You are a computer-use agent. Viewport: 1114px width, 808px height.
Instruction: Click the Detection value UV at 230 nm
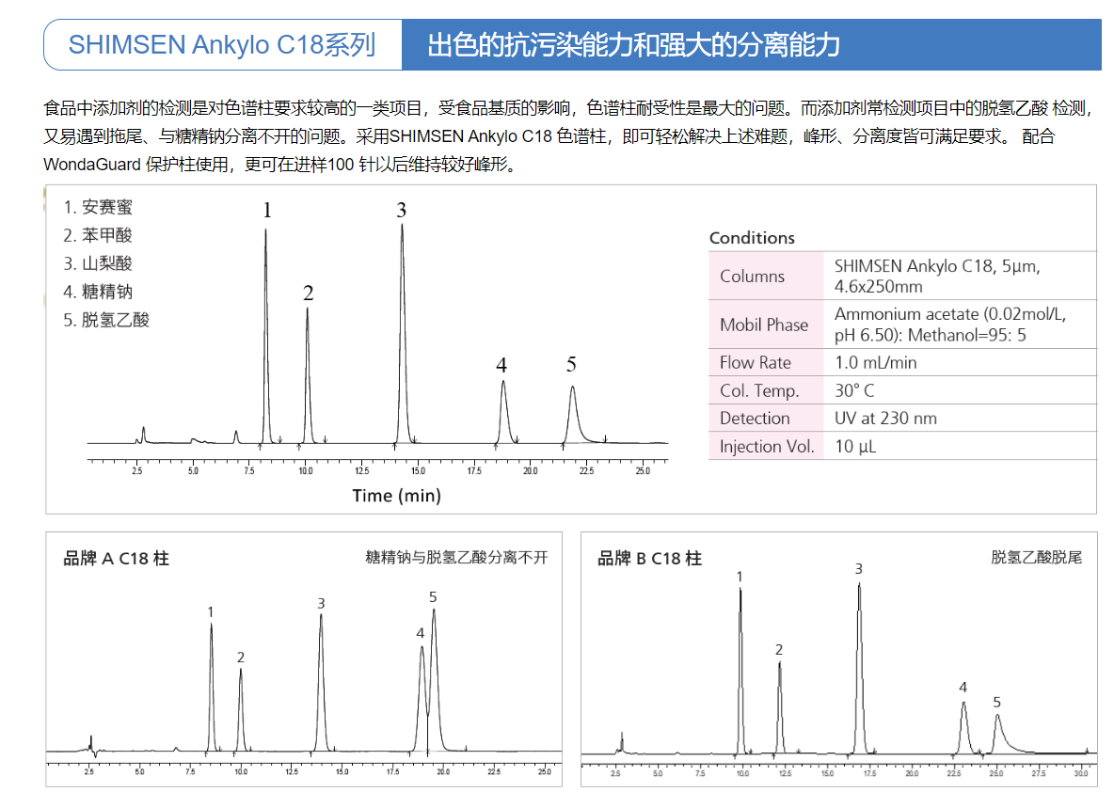click(x=885, y=419)
